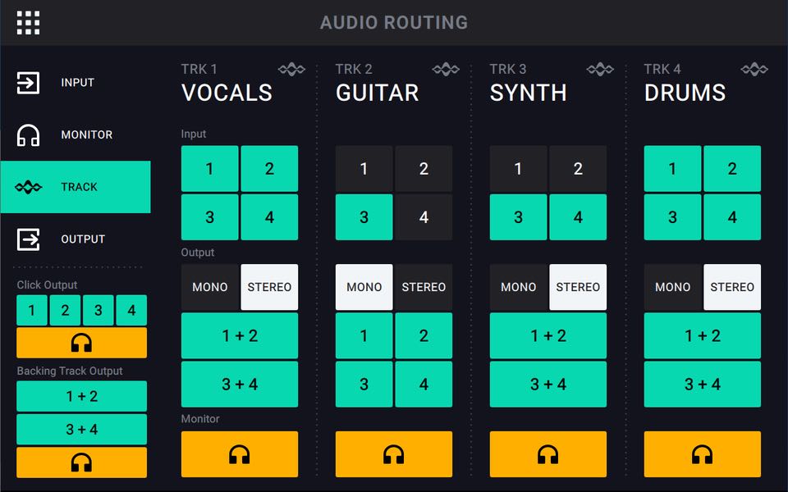Switch Synth output to MONO
This screenshot has width=788, height=492.
point(519,287)
